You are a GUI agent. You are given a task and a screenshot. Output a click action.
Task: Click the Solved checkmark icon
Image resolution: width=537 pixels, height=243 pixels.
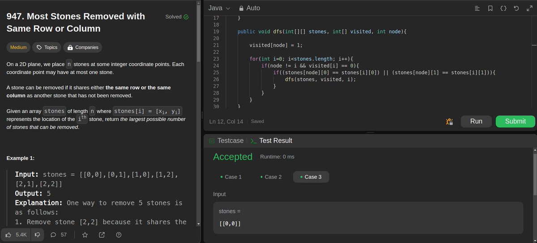tap(186, 17)
